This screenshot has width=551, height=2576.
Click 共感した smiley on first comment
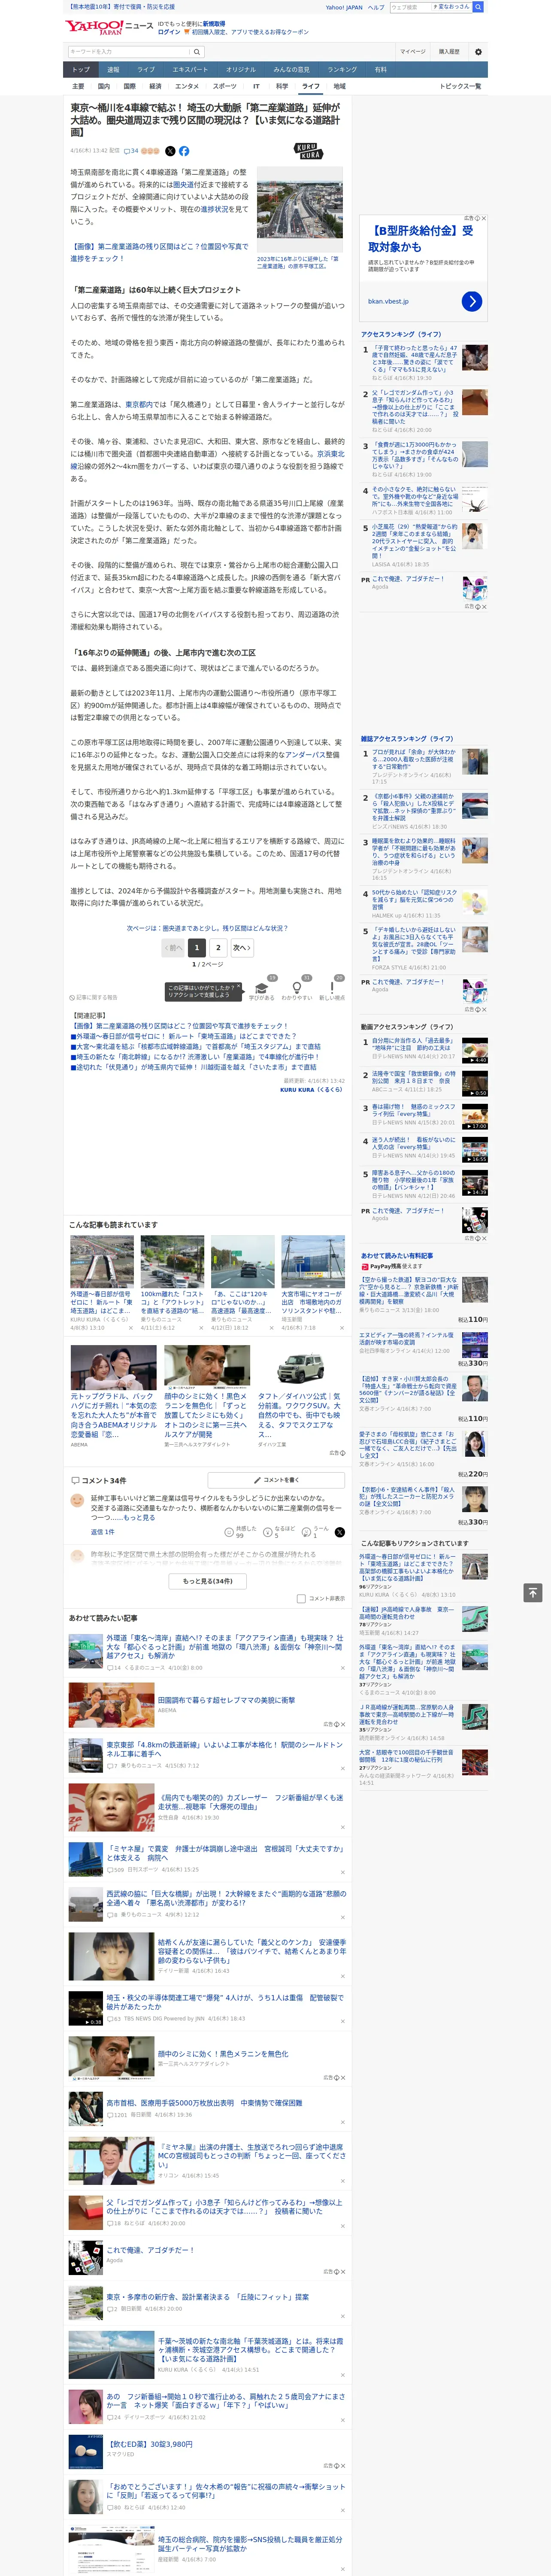[241, 1531]
